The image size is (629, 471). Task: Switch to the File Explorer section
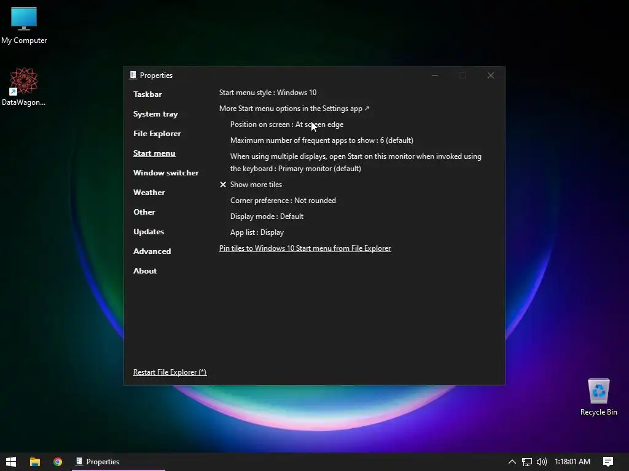pyautogui.click(x=157, y=134)
